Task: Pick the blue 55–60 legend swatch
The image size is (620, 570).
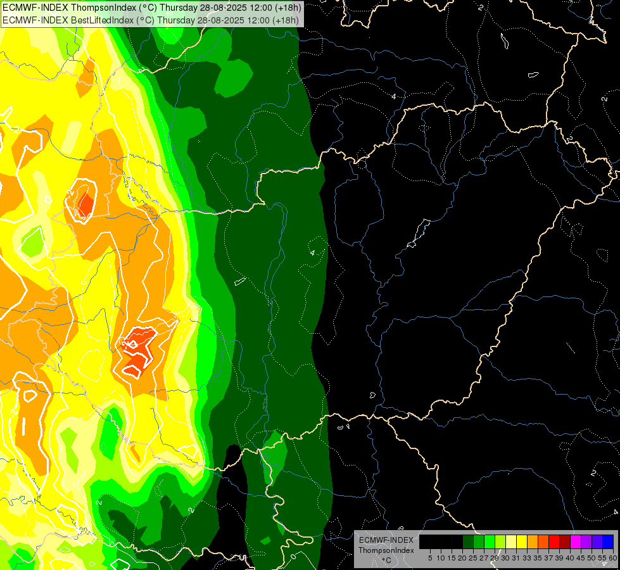Action: coord(608,541)
